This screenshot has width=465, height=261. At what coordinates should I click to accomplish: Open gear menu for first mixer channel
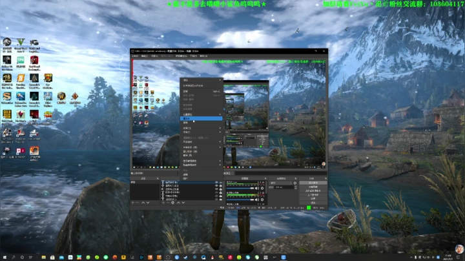[x=262, y=188]
